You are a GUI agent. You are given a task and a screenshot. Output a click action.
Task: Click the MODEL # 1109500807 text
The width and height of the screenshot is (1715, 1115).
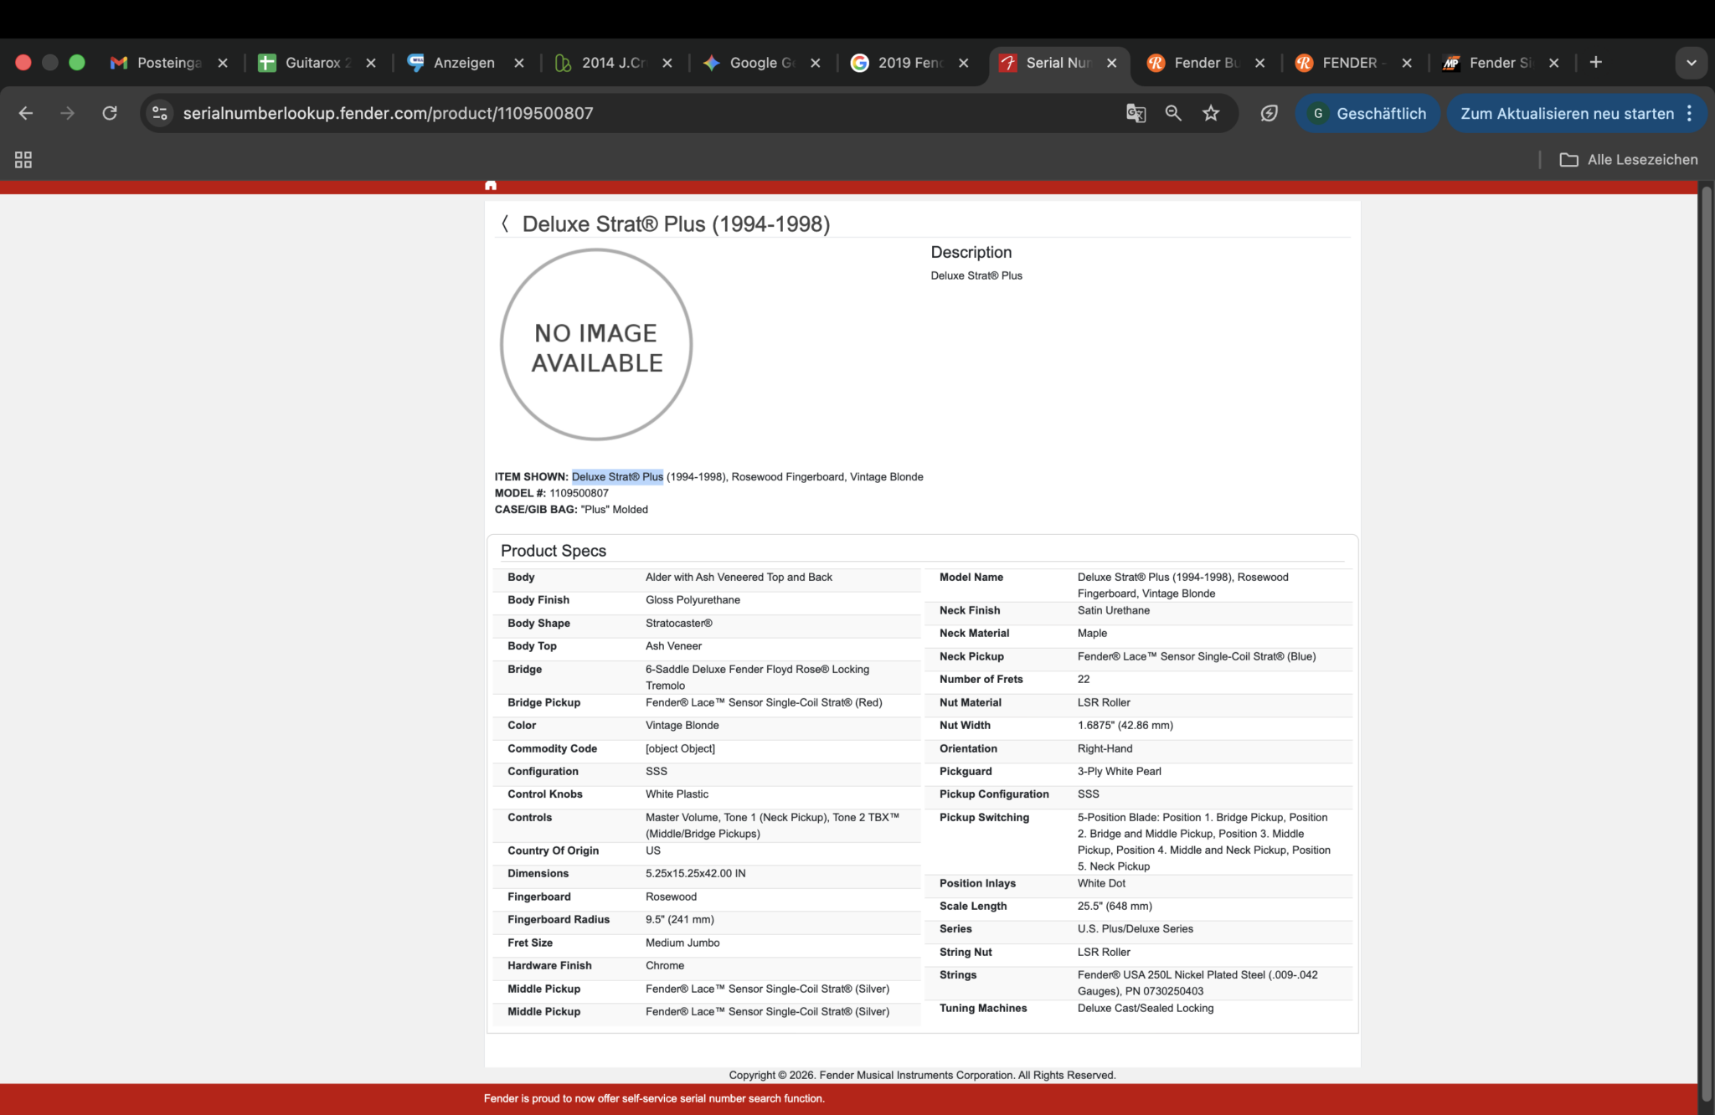(x=552, y=493)
